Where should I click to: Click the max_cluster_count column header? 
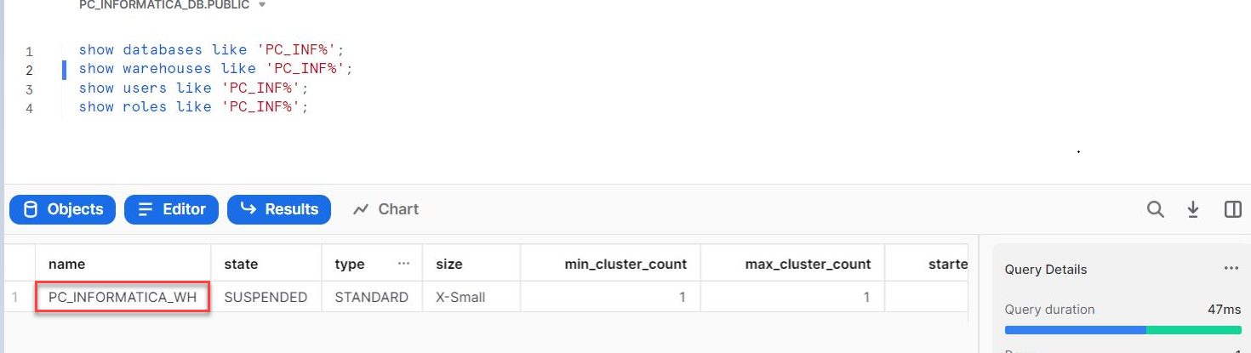[x=808, y=264]
